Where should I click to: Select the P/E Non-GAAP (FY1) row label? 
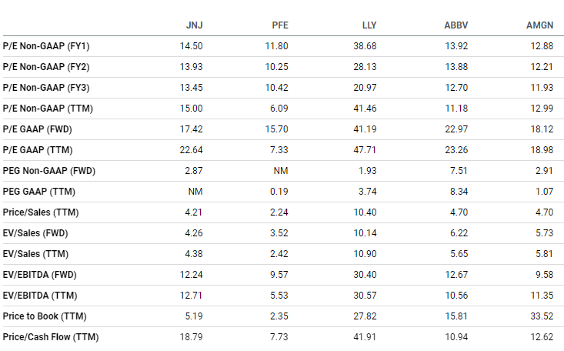(46, 46)
